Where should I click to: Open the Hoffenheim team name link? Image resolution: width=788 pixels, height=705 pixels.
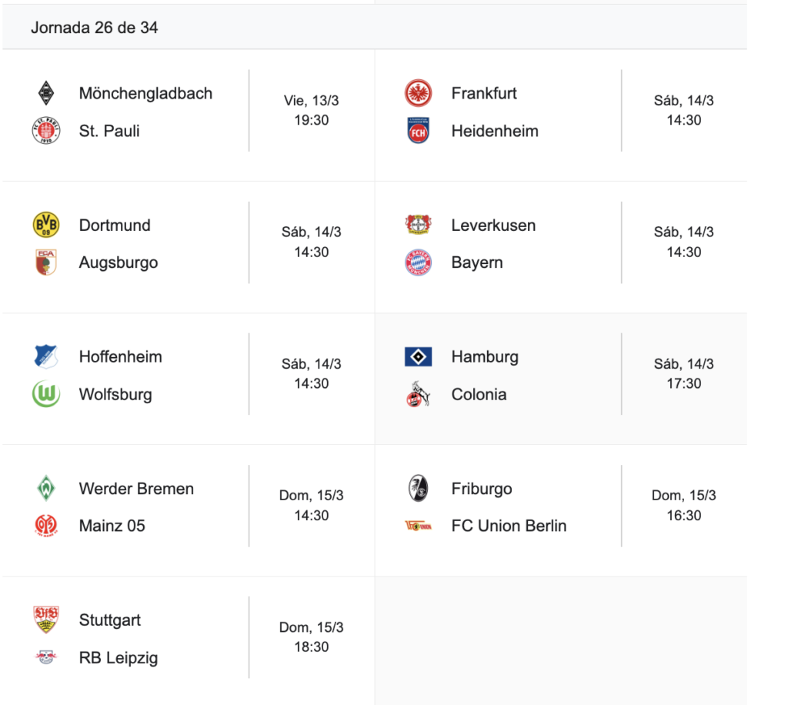[x=120, y=357]
